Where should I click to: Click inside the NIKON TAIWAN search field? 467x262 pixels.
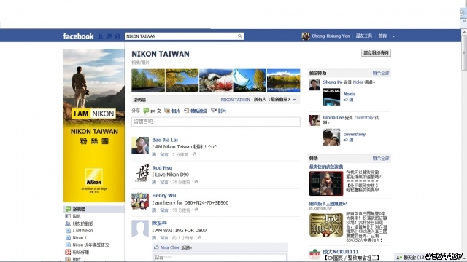[180, 36]
